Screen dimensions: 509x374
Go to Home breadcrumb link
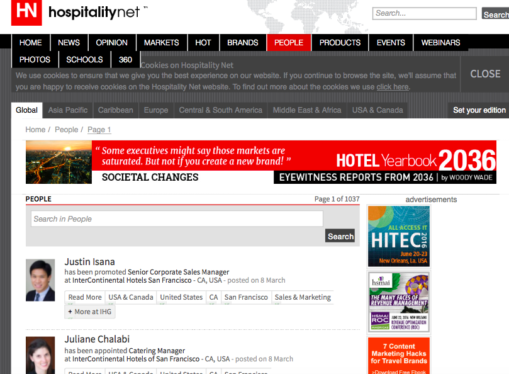[35, 130]
